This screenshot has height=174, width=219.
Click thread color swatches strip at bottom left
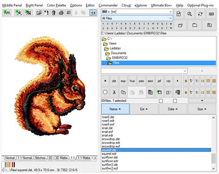(10, 165)
